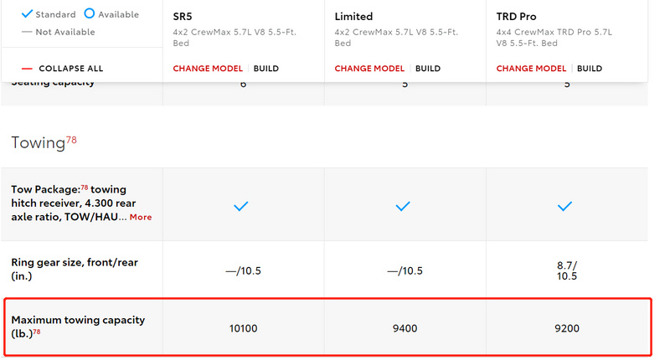
Task: Collapse all specification sections
Action: pos(71,69)
